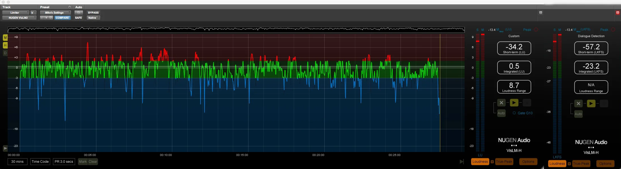Change the 30 mins history length
The width and height of the screenshot is (621, 169).
(x=18, y=162)
